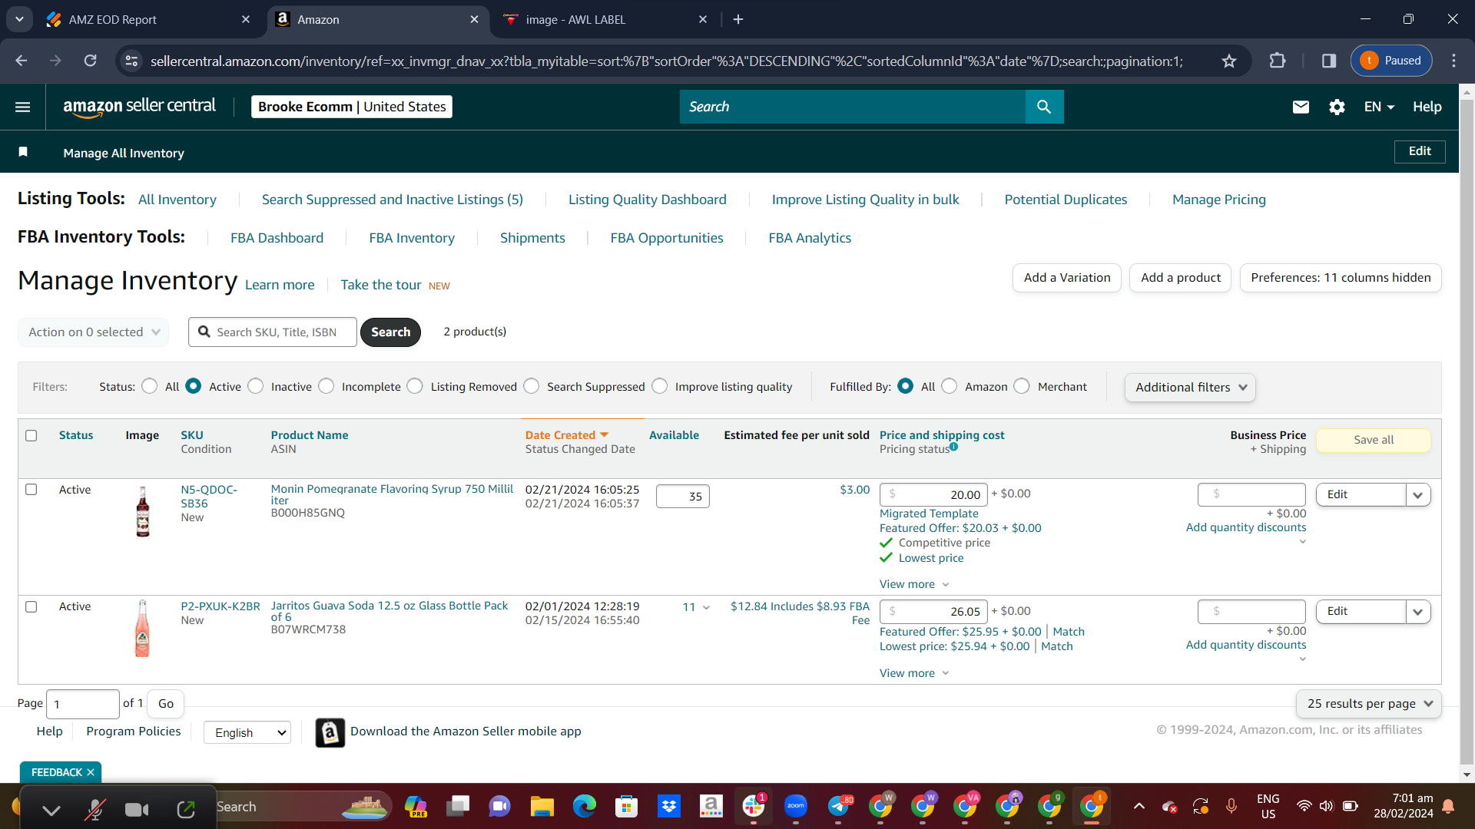Viewport: 1475px width, 829px height.
Task: Open Microsoft Edge from the taskbar
Action: 584,807
